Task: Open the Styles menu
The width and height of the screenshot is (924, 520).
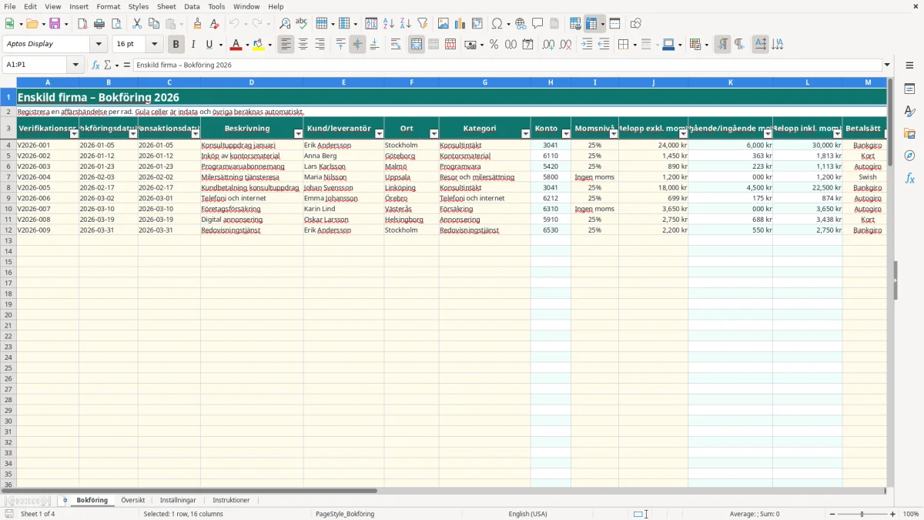Action: point(139,6)
